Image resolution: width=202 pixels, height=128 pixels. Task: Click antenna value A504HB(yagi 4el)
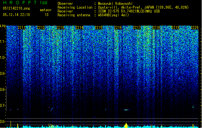(113, 15)
